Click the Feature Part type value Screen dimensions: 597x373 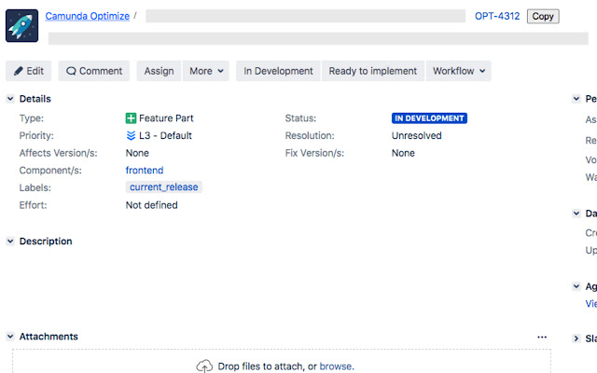point(166,118)
